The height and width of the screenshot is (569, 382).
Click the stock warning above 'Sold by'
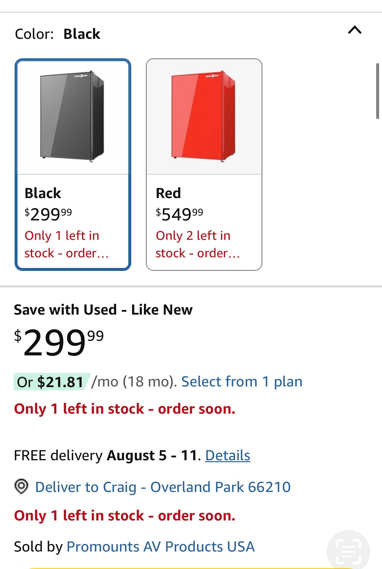pos(125,516)
